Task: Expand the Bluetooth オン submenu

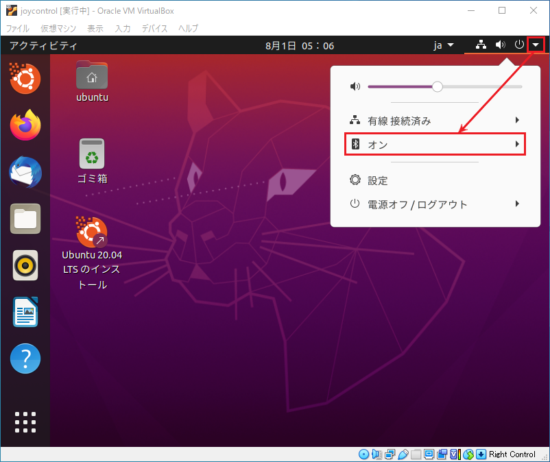Action: (435, 144)
